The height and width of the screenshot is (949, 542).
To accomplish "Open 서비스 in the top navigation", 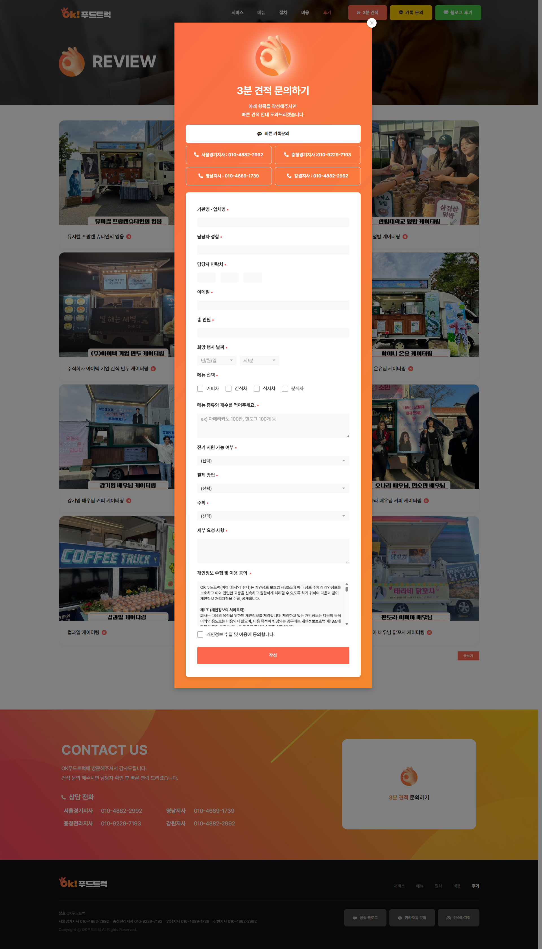I will pyautogui.click(x=237, y=13).
